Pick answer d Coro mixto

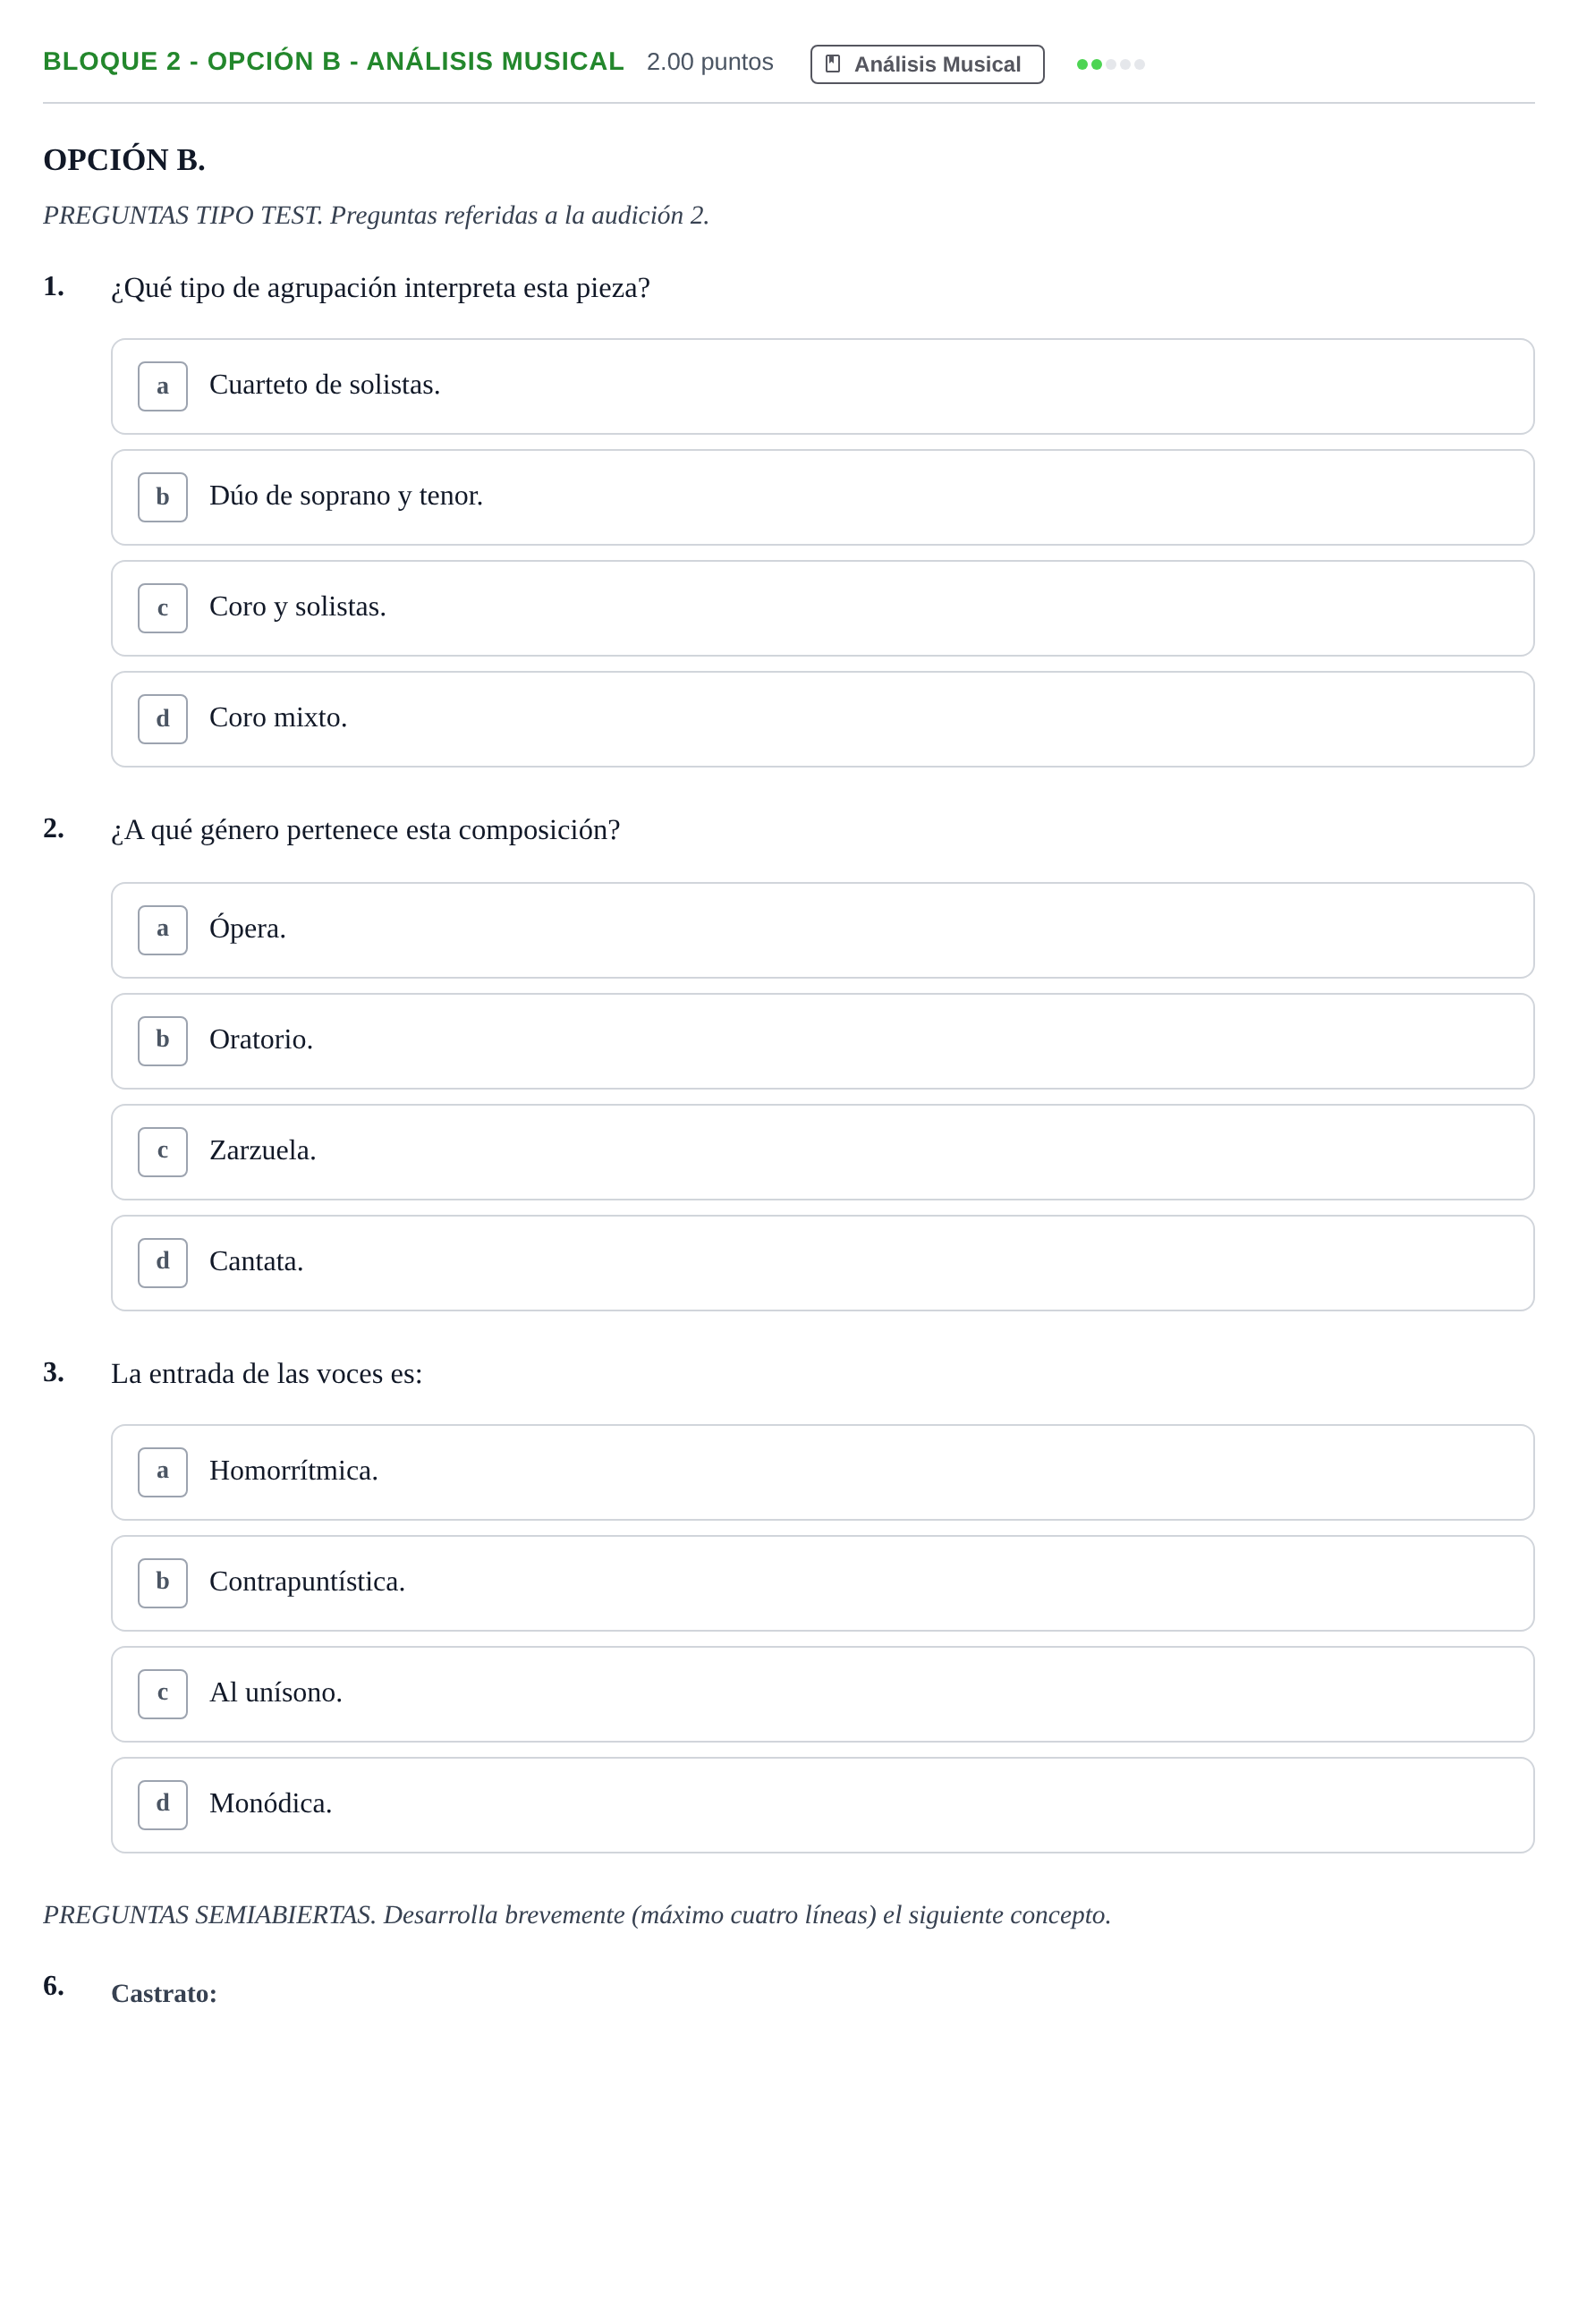[x=822, y=719]
